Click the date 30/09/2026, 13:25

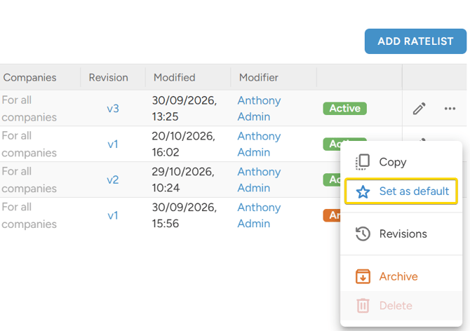(184, 109)
